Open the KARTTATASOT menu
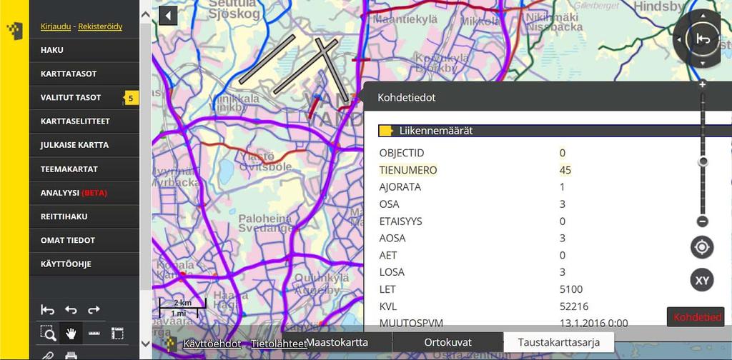Image resolution: width=732 pixels, height=360 pixels. point(84,74)
